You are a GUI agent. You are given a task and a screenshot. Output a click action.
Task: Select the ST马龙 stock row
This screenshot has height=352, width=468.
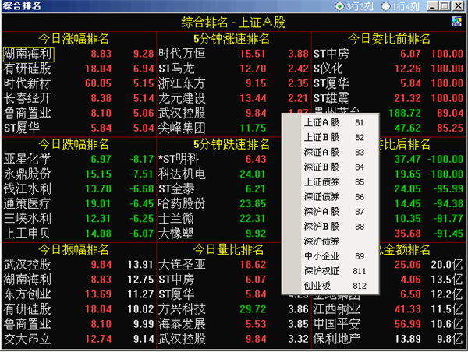(x=234, y=69)
